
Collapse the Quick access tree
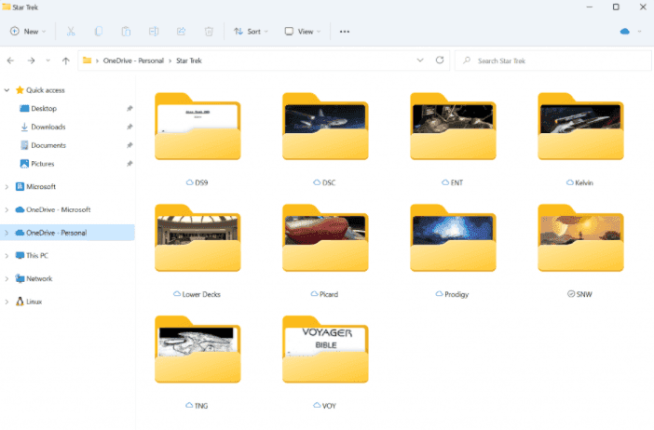click(7, 90)
